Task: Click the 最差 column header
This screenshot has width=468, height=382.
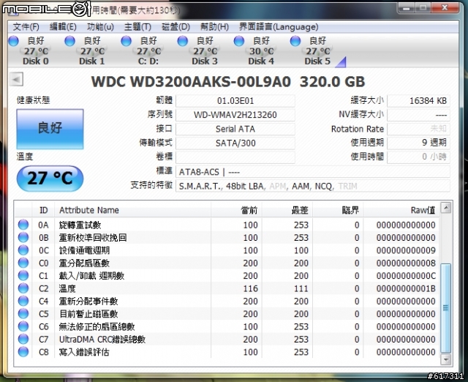Action: click(x=287, y=210)
